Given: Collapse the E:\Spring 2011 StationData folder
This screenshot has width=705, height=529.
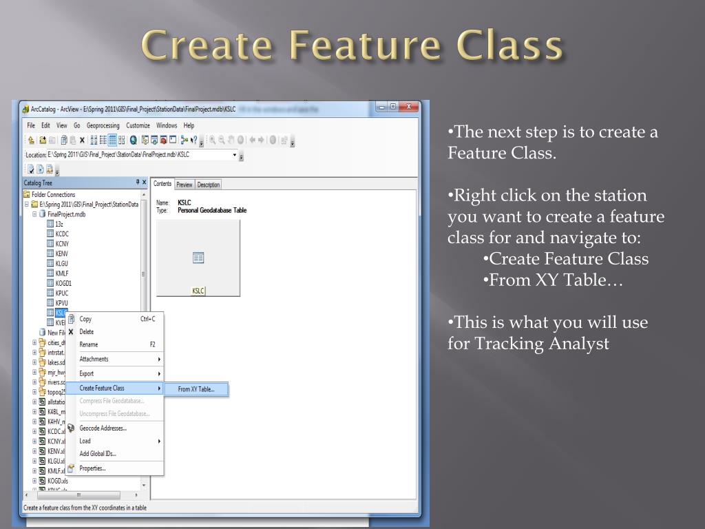Looking at the screenshot, I should pos(27,204).
